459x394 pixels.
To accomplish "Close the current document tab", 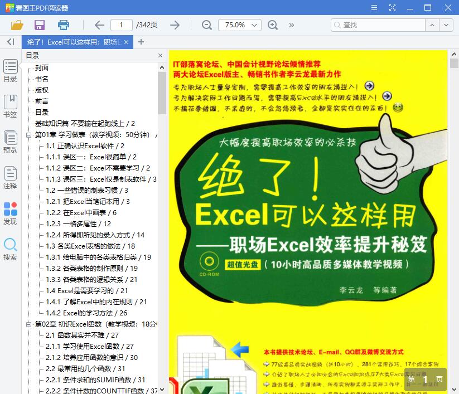I will [126, 42].
